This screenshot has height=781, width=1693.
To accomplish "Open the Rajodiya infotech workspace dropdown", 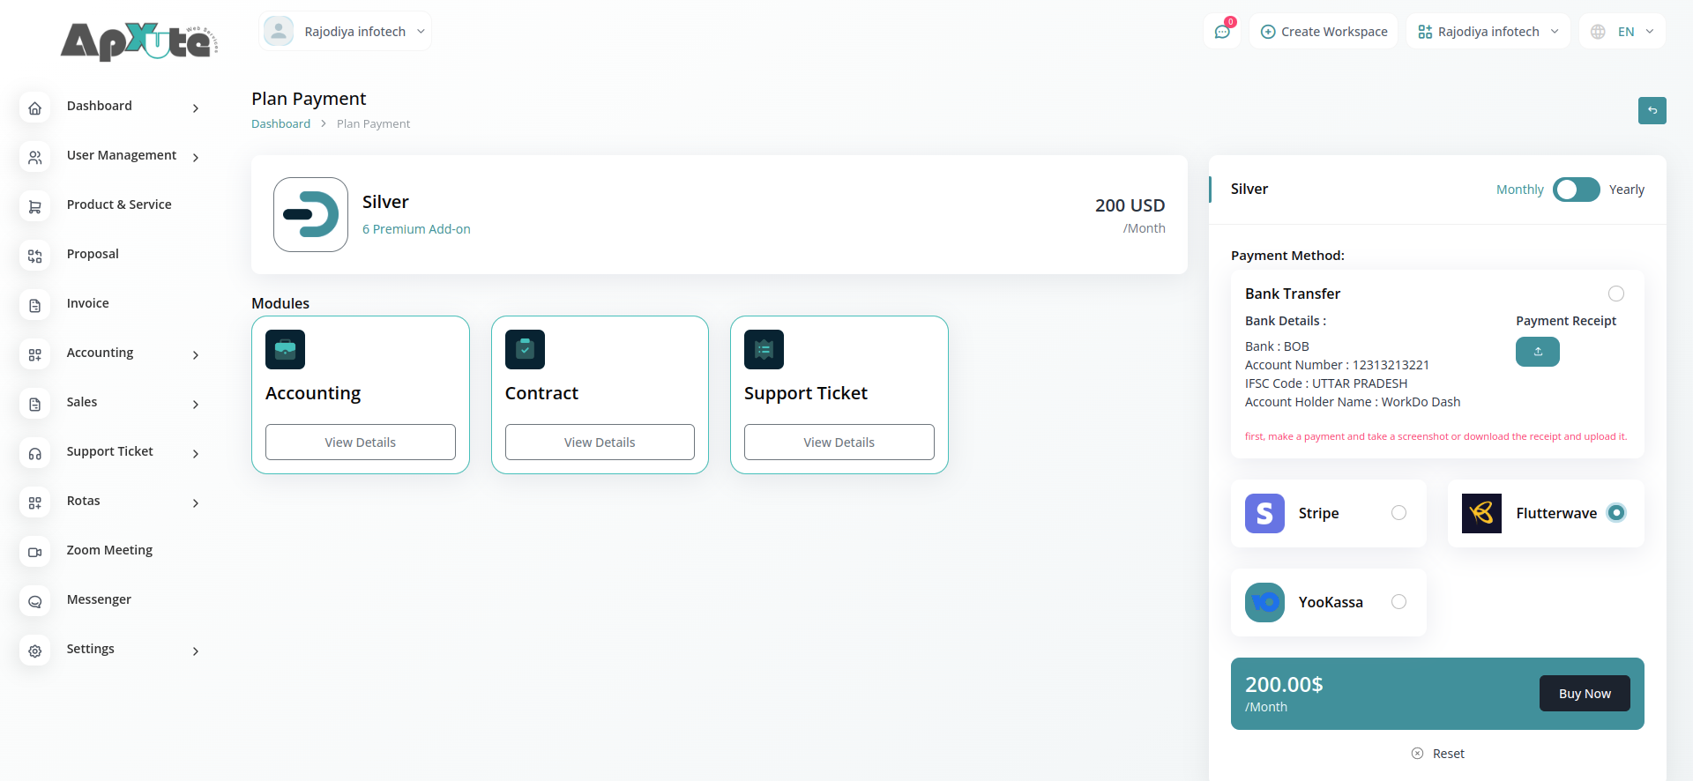I will [x=1488, y=32].
